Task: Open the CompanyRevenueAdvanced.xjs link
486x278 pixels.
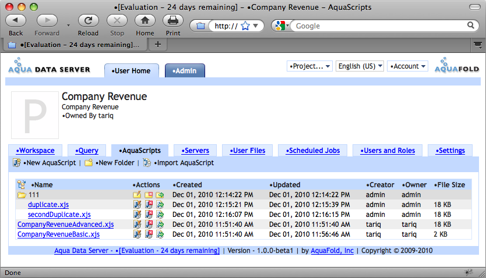Action: click(x=65, y=224)
